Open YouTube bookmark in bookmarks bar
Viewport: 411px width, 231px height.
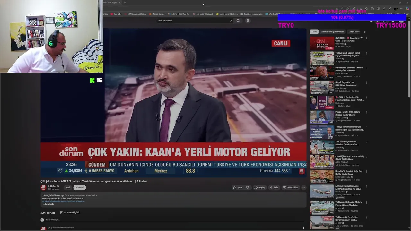click(x=116, y=14)
